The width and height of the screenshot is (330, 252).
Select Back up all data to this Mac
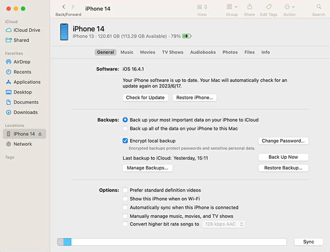pyautogui.click(x=126, y=129)
